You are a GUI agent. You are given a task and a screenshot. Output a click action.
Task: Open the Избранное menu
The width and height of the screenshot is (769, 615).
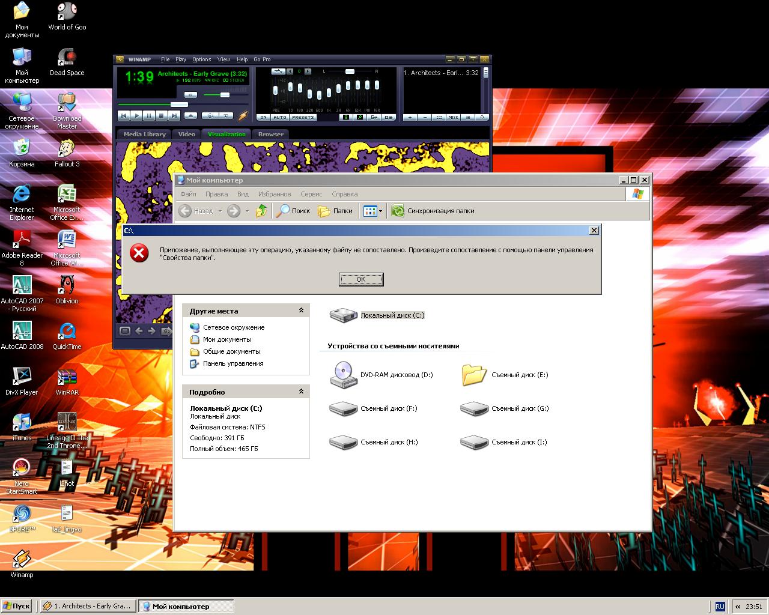[275, 194]
